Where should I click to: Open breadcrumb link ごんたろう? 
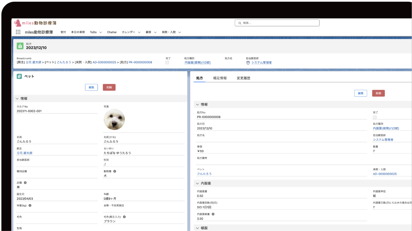64,62
